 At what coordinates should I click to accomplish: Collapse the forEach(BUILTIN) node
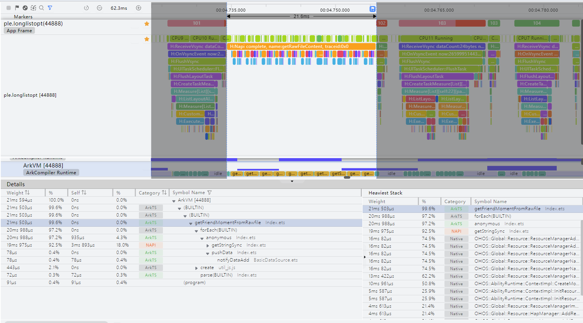pos(196,230)
